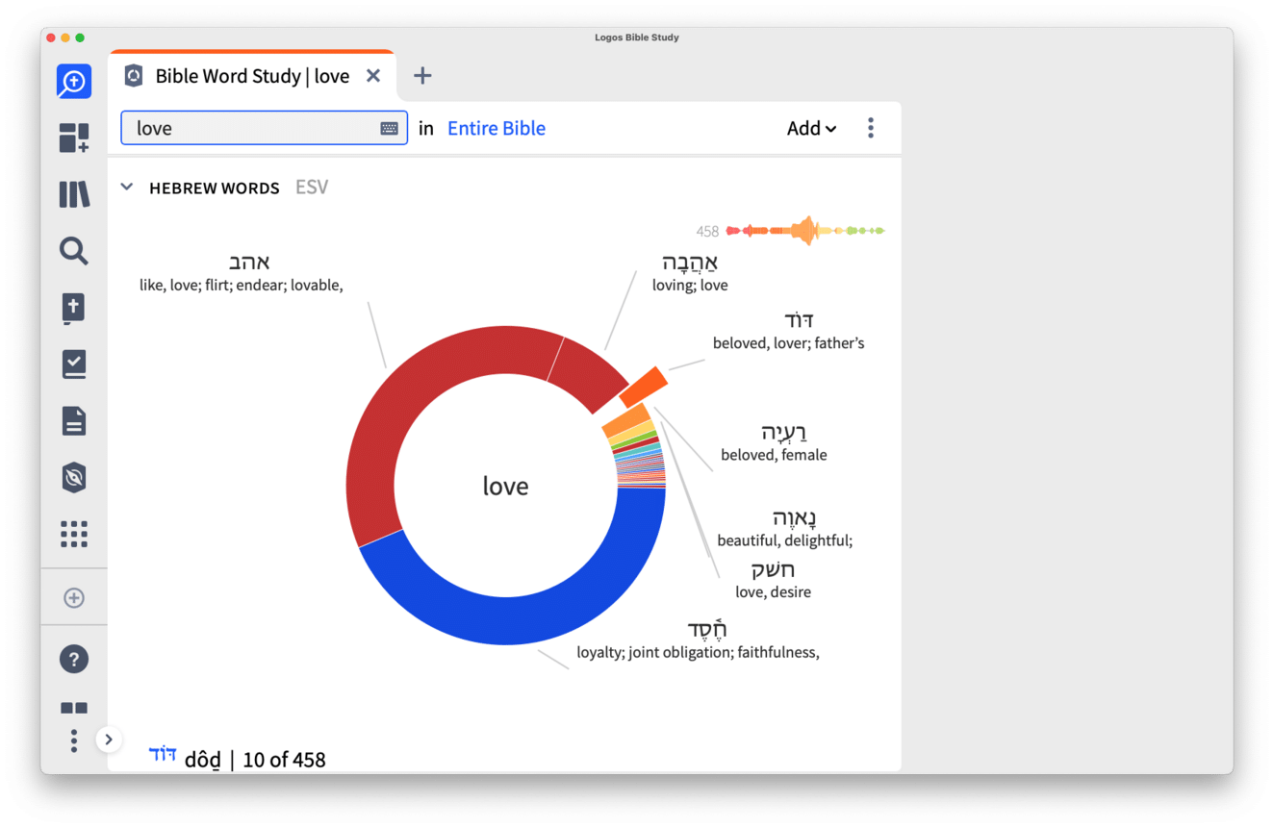Collapse the Hebrew Words section
This screenshot has height=828, width=1274.
127,188
